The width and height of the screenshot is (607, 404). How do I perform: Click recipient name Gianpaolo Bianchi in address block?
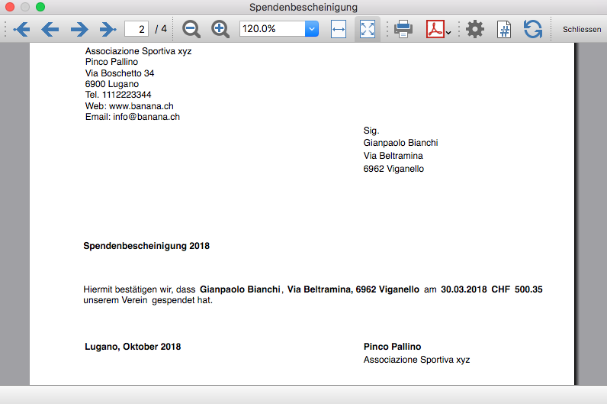coord(400,143)
